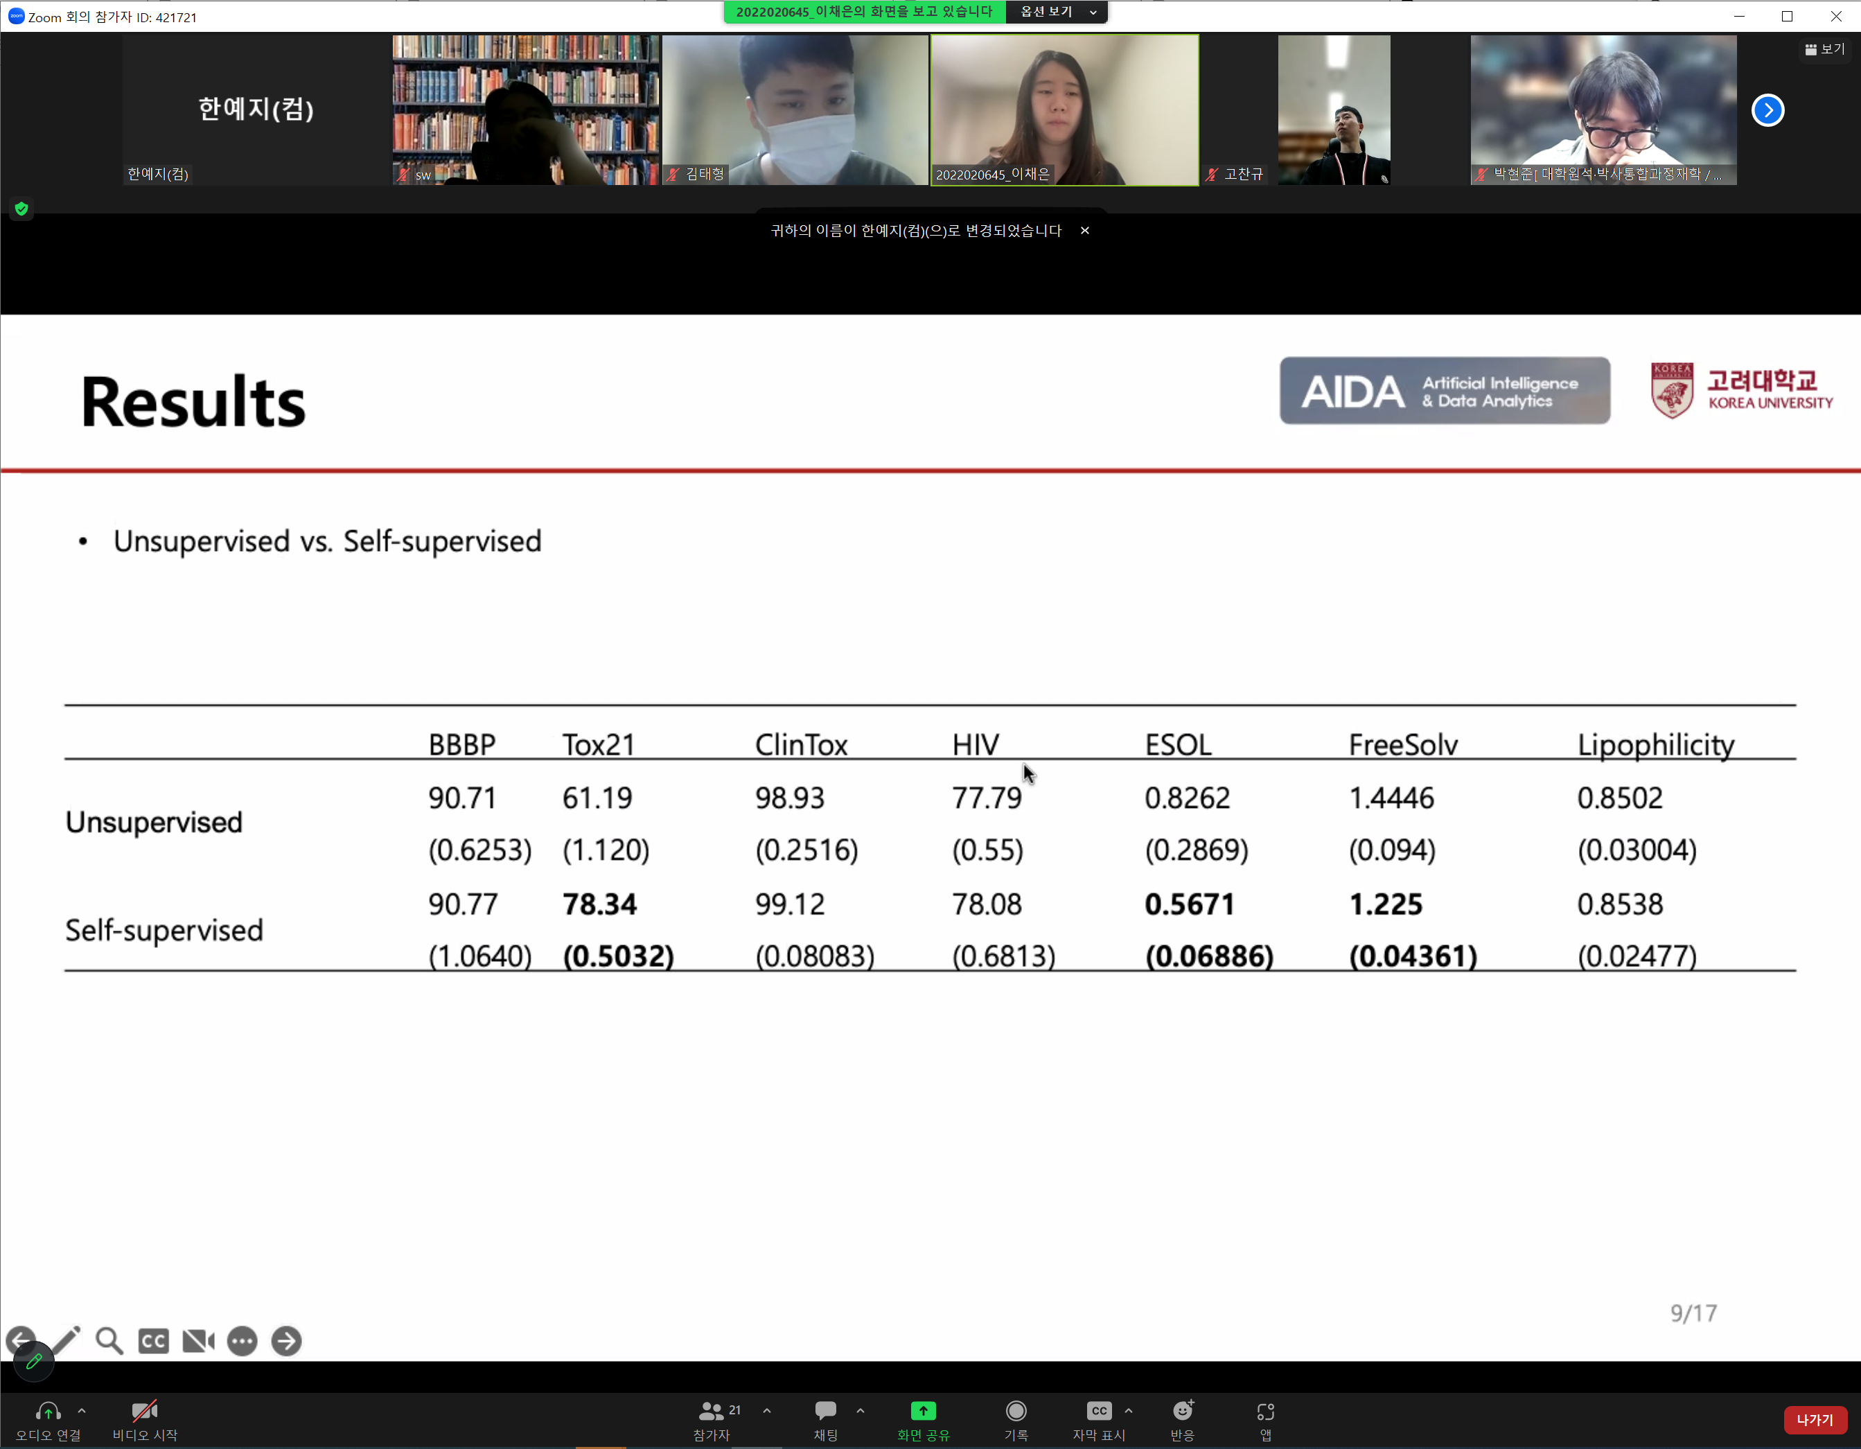Viewport: 1861px width, 1449px height.
Task: Open the Reactions (반응) icon
Action: (1182, 1412)
